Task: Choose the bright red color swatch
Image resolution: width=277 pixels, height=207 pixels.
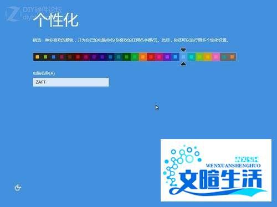Action: point(151,57)
